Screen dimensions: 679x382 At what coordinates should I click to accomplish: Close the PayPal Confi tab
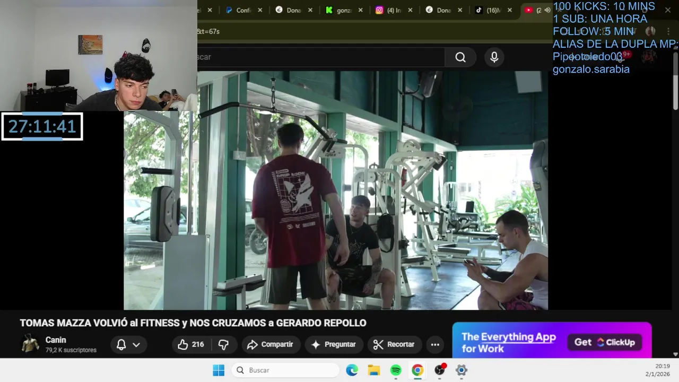point(260,10)
